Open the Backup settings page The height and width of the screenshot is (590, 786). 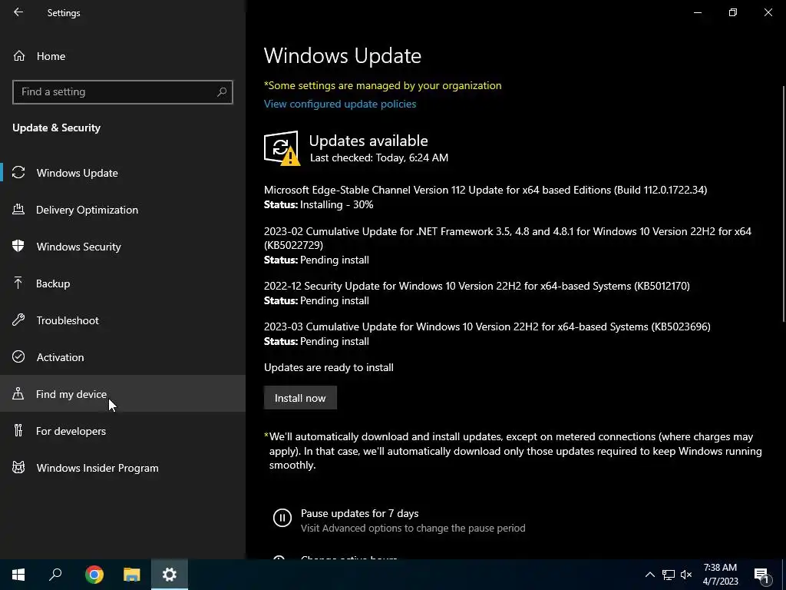coord(123,283)
